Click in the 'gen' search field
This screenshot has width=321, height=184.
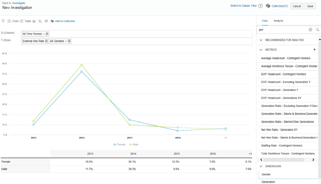pos(282,30)
